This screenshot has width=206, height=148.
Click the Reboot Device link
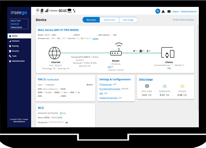pyautogui.click(x=17, y=27)
